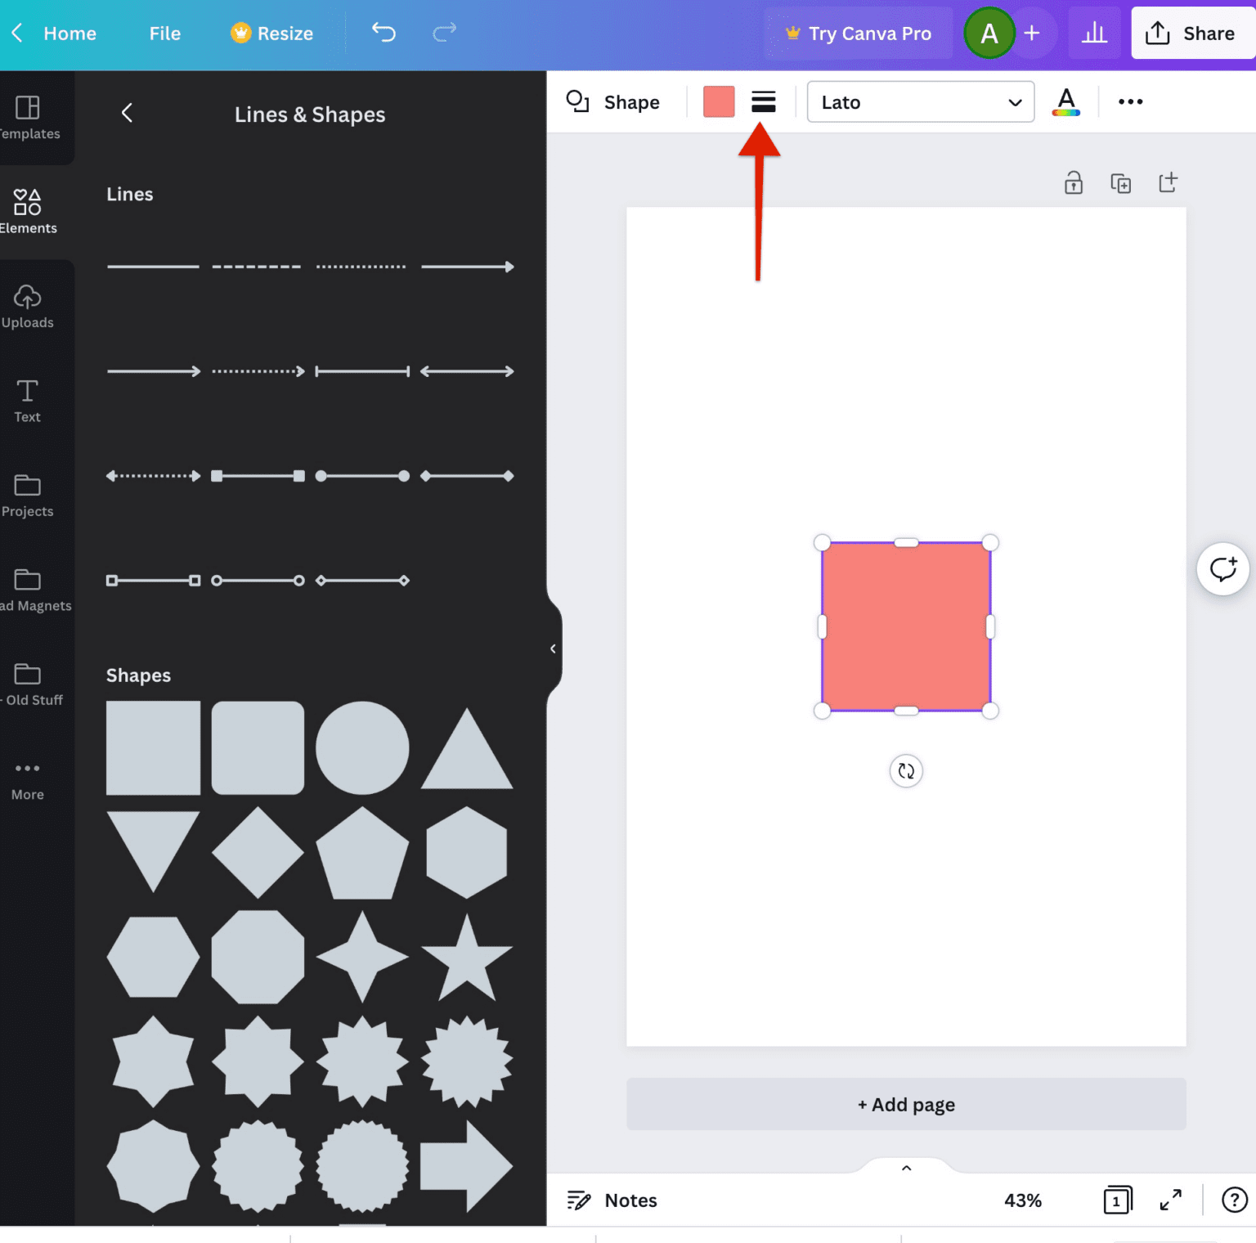1256x1243 pixels.
Task: Duplicate the current page
Action: pos(1120,182)
